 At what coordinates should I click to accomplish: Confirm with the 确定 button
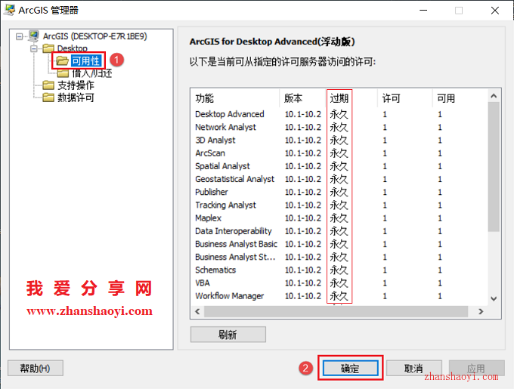click(x=350, y=369)
